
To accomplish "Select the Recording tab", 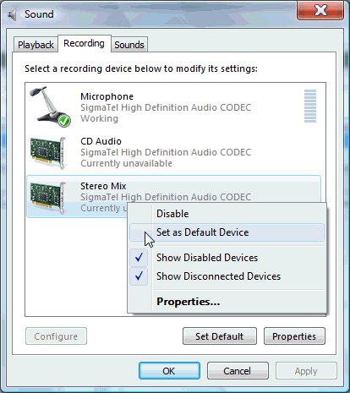I will tap(84, 43).
